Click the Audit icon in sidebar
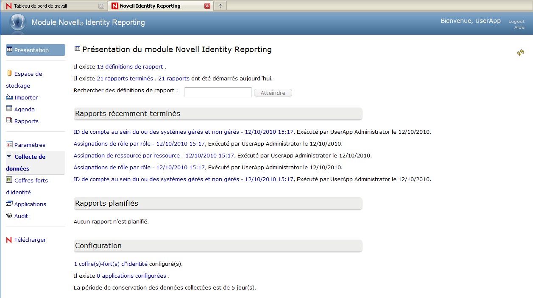The image size is (533, 298). (9, 215)
